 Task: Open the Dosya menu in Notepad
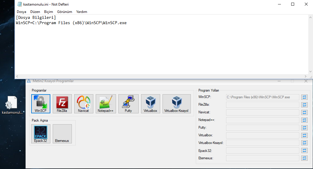point(21,12)
